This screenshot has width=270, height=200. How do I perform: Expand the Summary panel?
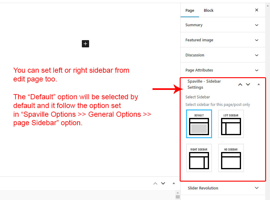tap(223, 25)
